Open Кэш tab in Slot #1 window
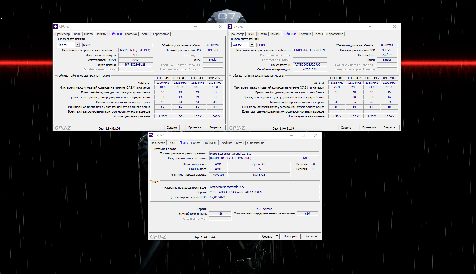Viewport: 476px width, 274px height. [77, 34]
